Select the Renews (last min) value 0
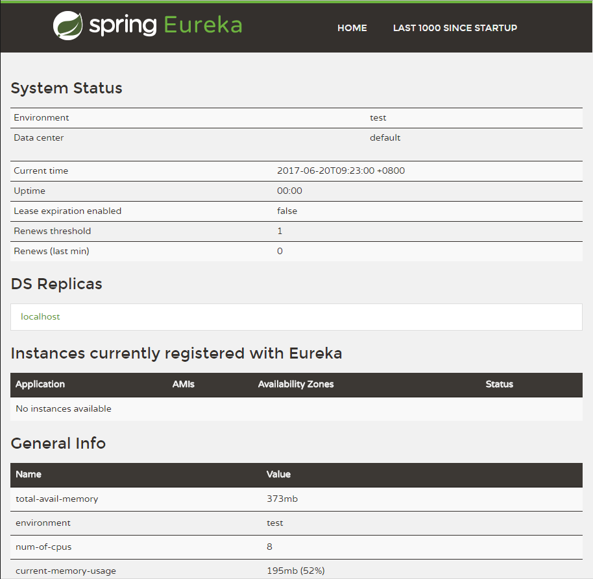 click(x=280, y=251)
